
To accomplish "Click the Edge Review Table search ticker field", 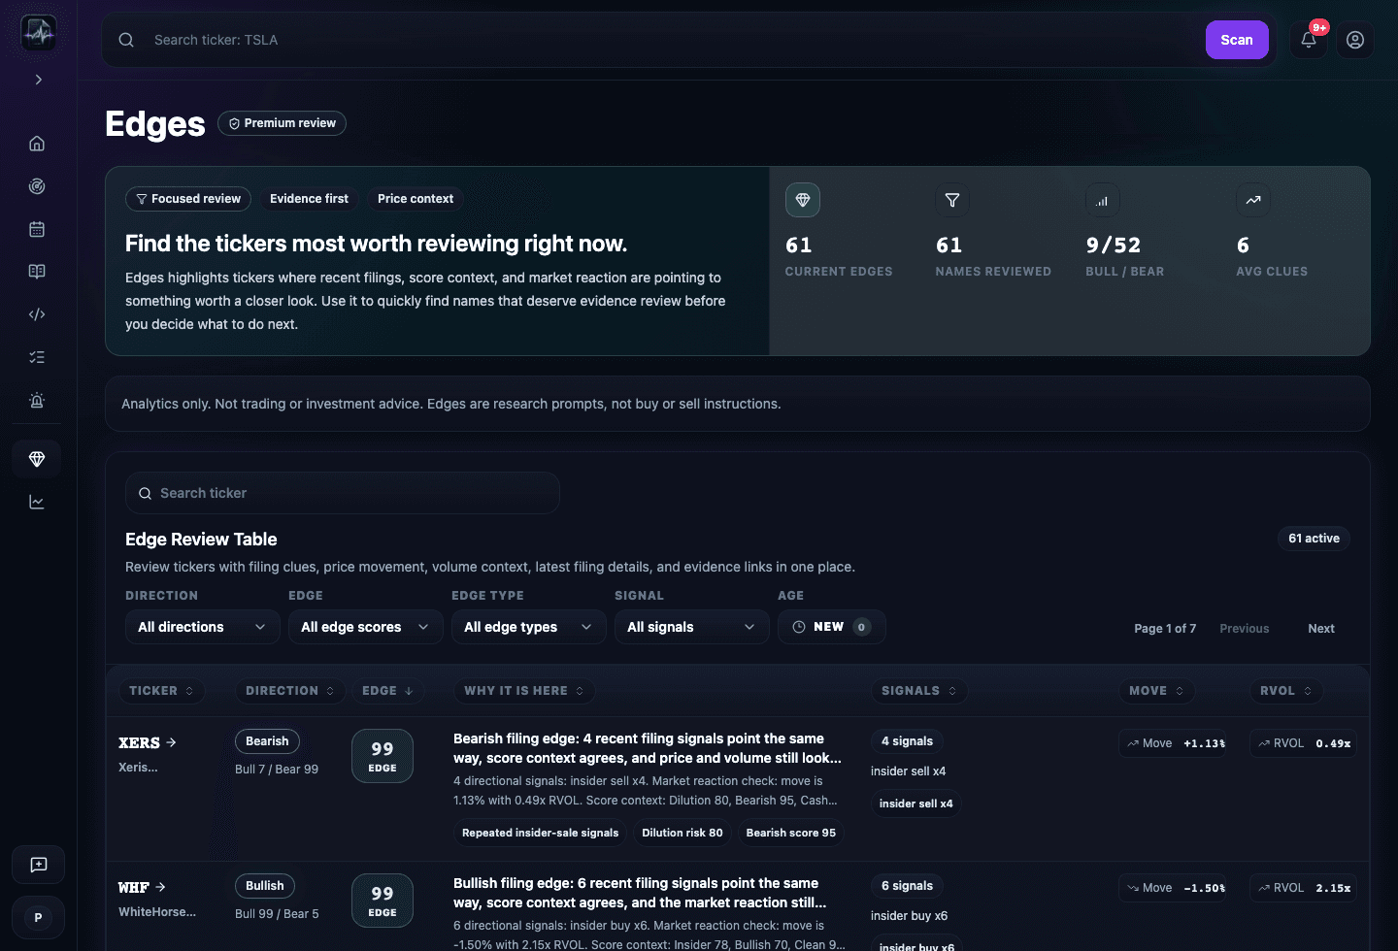I will pyautogui.click(x=343, y=493).
